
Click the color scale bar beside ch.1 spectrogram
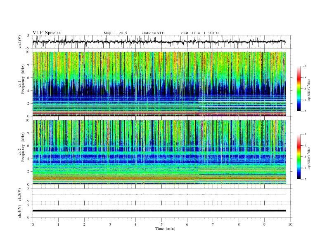click(x=299, y=89)
